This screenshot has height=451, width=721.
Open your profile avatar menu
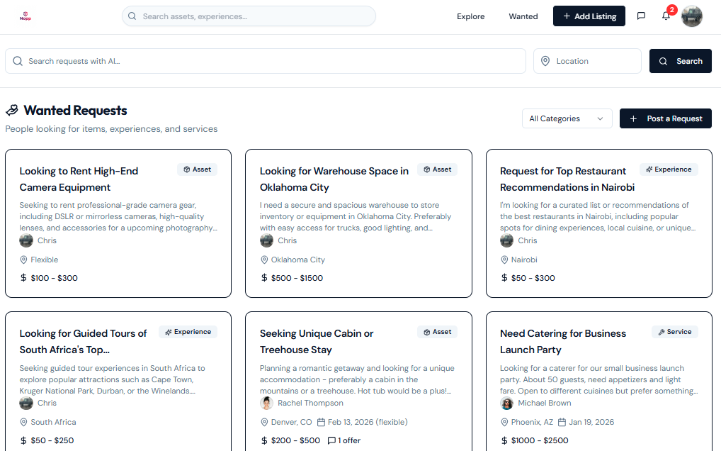(692, 16)
